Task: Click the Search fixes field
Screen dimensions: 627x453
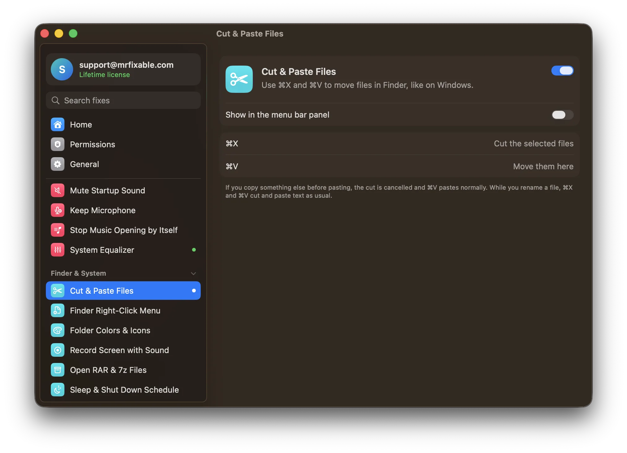Action: click(123, 101)
